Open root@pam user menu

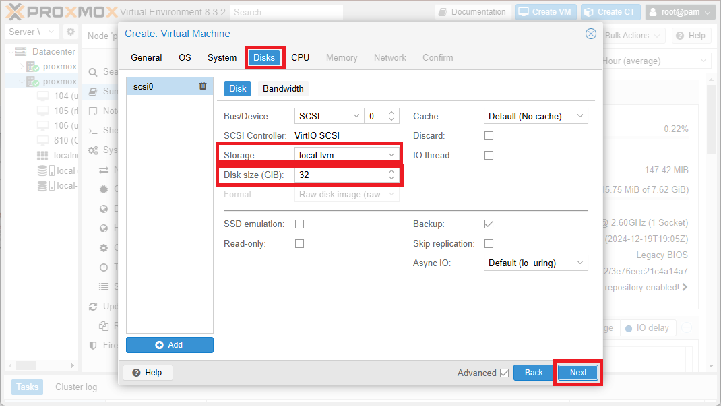(x=681, y=12)
